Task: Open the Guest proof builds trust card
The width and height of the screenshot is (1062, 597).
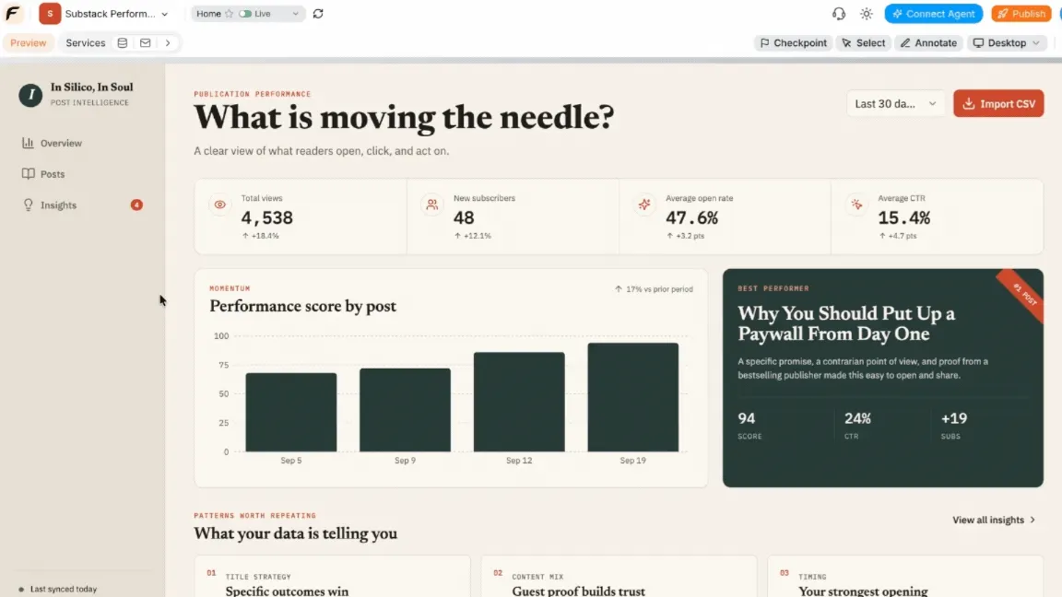Action: tap(619, 577)
